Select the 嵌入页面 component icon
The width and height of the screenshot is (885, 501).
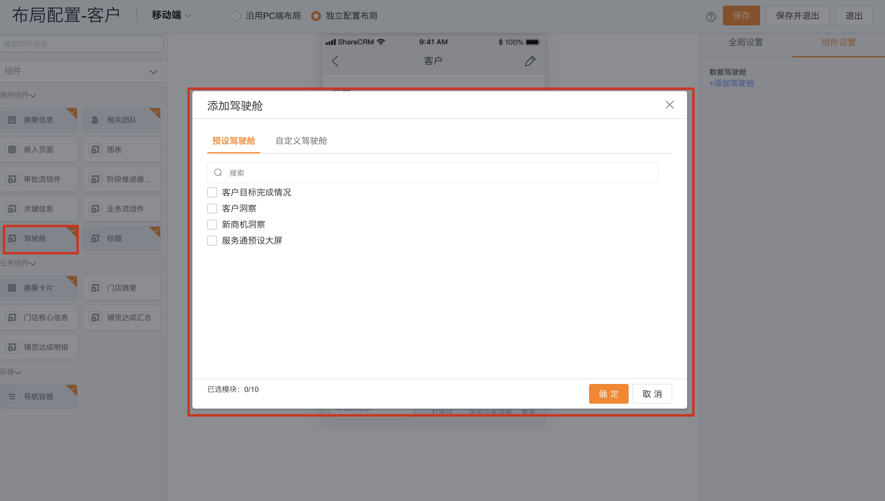(12, 149)
